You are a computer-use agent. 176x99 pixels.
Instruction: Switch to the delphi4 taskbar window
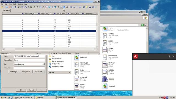click(x=45, y=98)
